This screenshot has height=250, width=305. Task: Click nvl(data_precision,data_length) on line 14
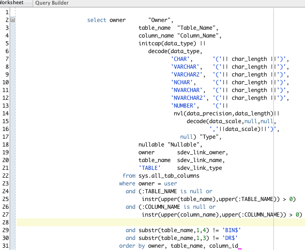(224, 114)
